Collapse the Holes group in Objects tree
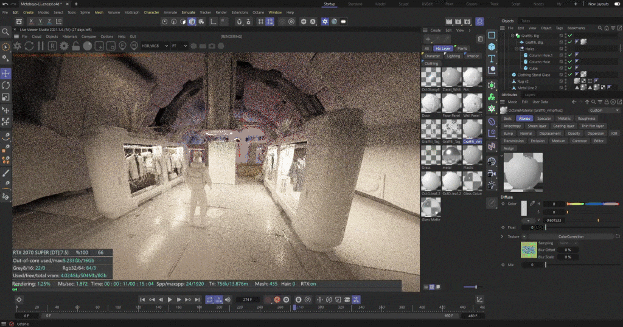Viewport: 623px width, 327px height. (516, 49)
